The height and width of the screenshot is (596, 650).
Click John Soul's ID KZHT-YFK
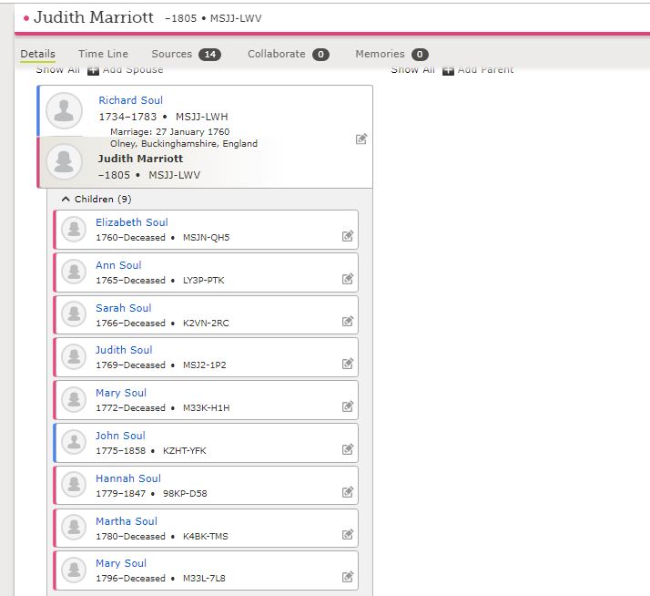185,450
